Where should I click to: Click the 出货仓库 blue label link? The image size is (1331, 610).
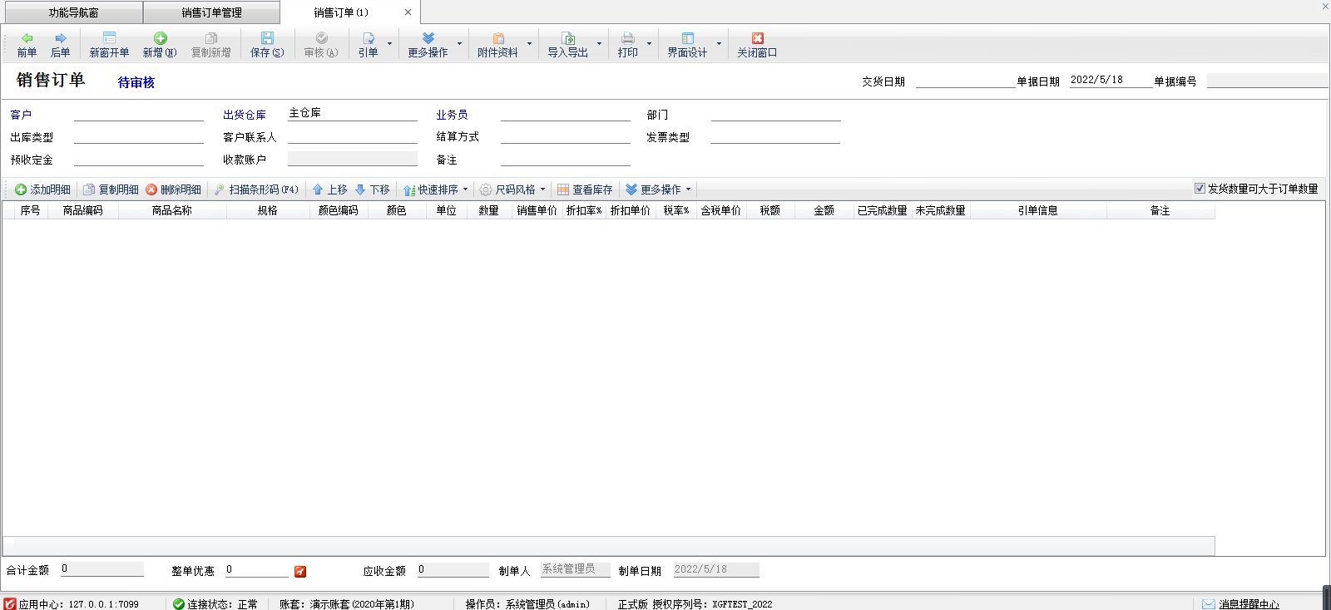[x=245, y=115]
